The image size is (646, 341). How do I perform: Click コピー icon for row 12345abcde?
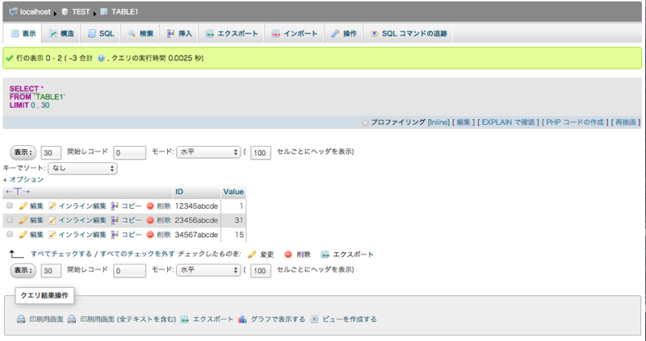coord(115,206)
